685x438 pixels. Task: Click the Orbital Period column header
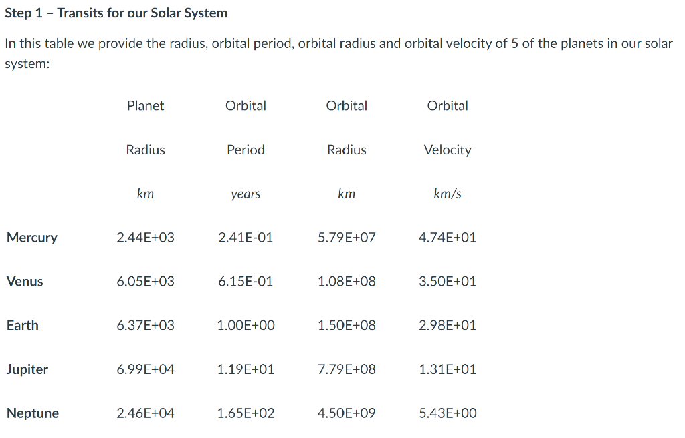[246, 128]
